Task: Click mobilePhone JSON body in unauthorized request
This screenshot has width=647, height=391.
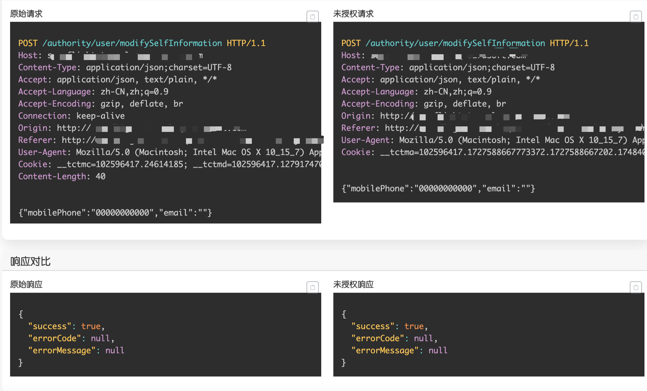Action: 438,188
